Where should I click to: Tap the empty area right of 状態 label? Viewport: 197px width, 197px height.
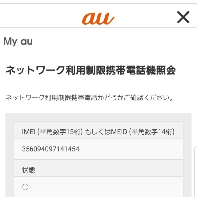pos(109,168)
